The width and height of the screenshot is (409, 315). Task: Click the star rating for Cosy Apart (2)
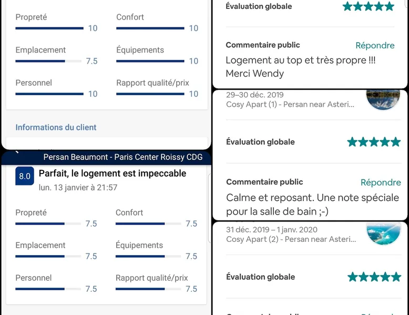tap(373, 277)
